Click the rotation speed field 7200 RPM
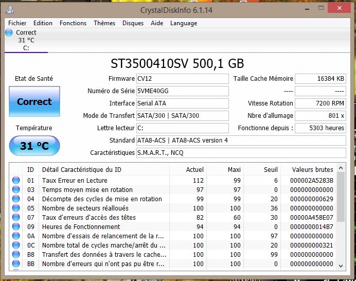The width and height of the screenshot is (356, 281). 321,103
